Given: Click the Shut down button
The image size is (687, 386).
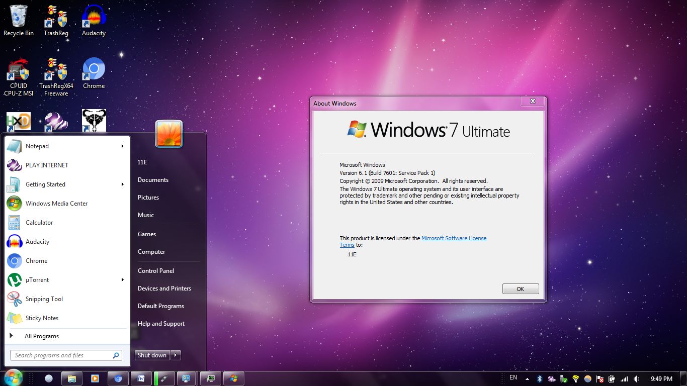Looking at the screenshot, I should click(x=152, y=355).
